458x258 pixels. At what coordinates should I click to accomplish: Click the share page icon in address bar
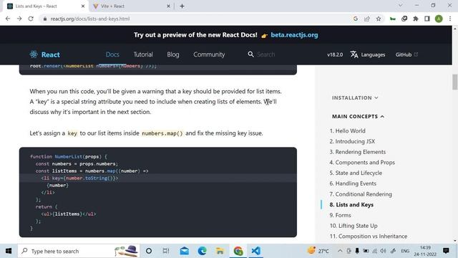[x=367, y=19]
